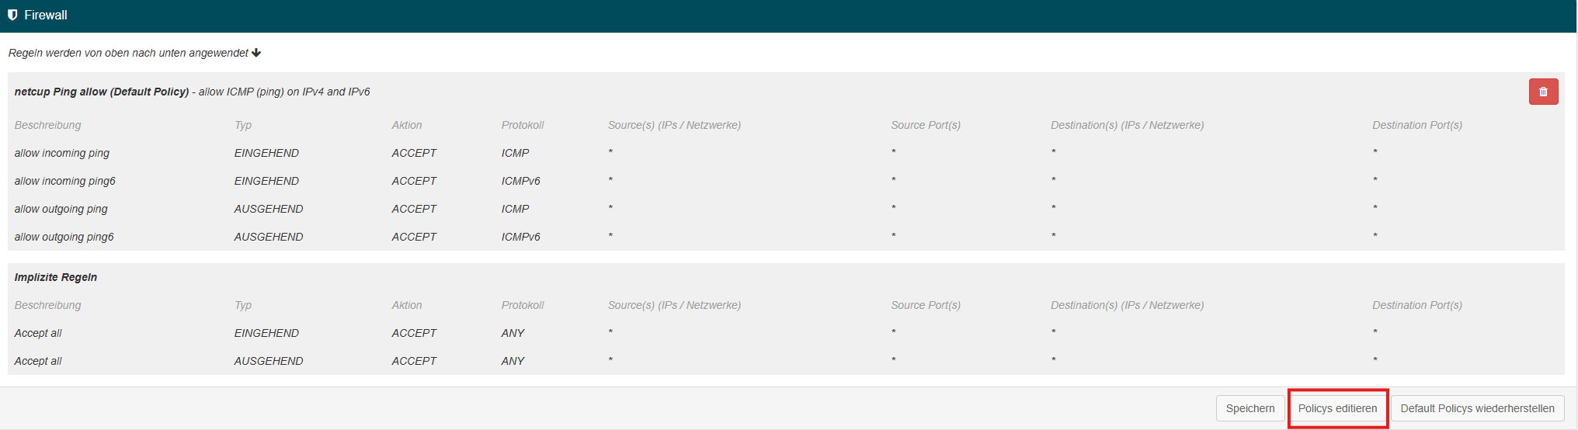Click the down arrow after 'angewendet'
This screenshot has height=430, width=1578.
coord(256,53)
